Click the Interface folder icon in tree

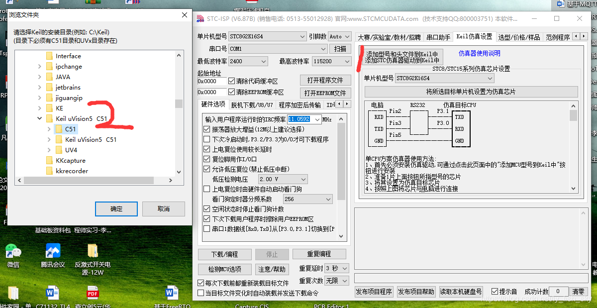tap(49, 56)
